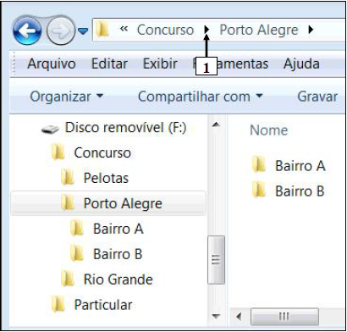The height and width of the screenshot is (332, 347).
Task: Select Porto Alegre folder in tree
Action: (123, 203)
